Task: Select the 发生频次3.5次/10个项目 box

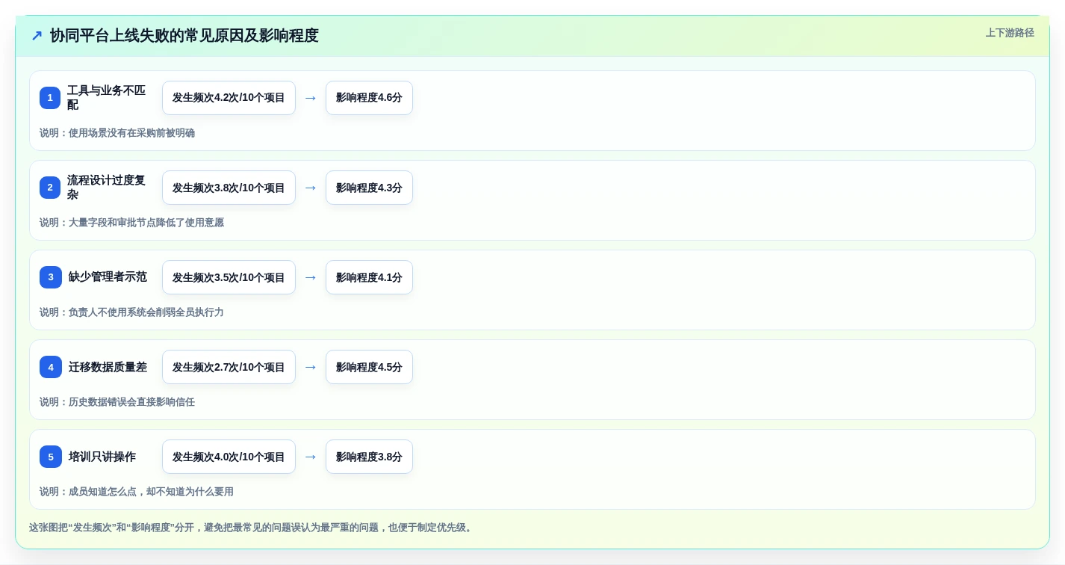Action: coord(229,277)
